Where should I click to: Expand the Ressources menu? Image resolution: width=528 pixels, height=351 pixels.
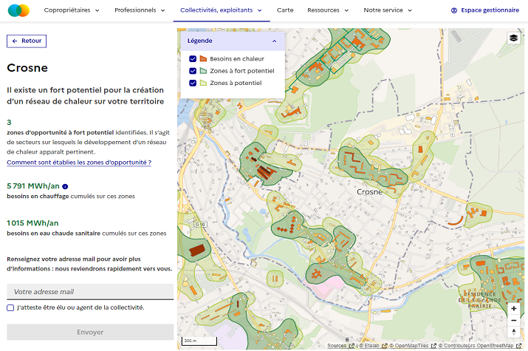(328, 10)
